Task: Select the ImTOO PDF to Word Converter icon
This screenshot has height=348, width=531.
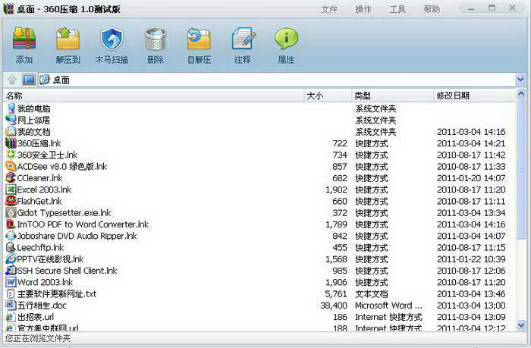Action: click(x=11, y=224)
